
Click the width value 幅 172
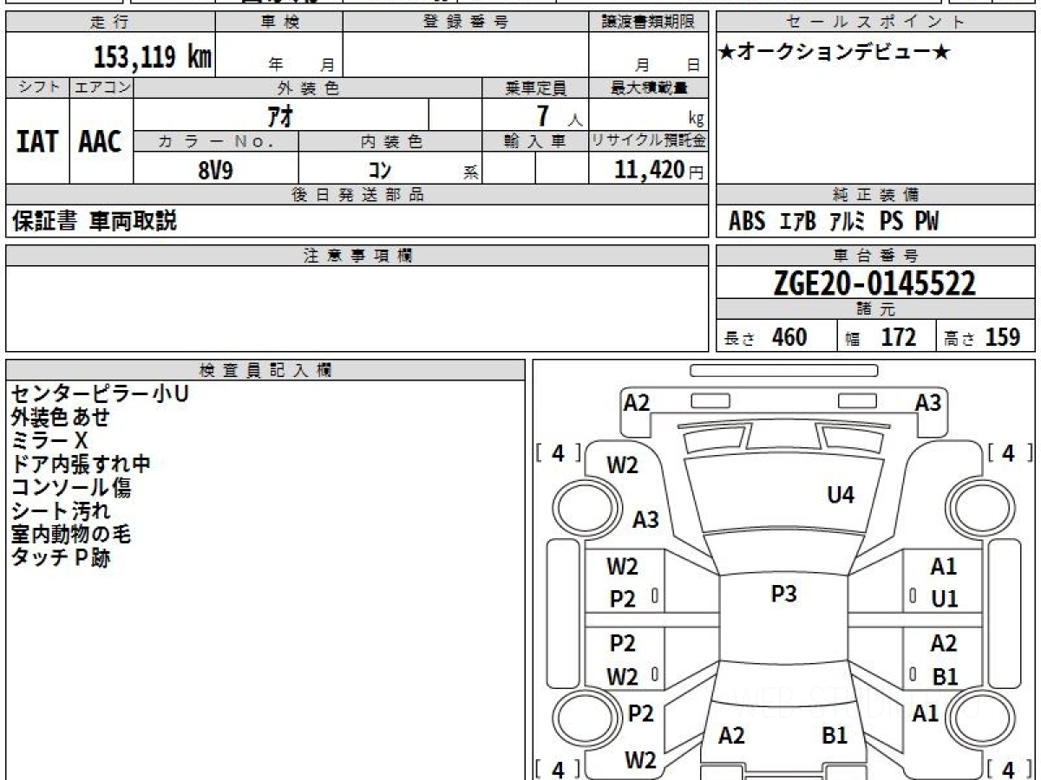pyautogui.click(x=881, y=337)
